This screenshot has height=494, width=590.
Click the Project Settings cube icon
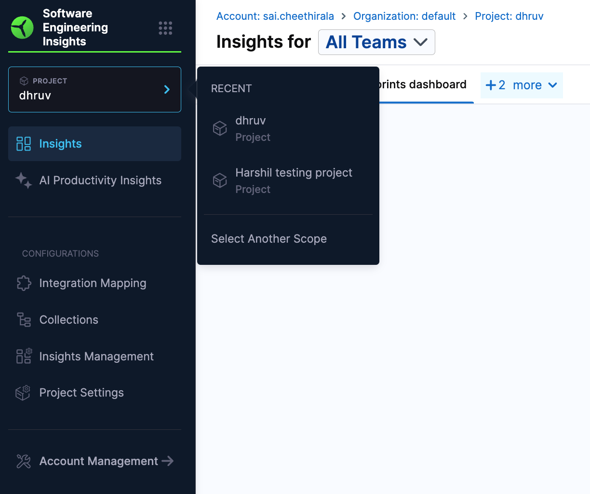point(23,393)
